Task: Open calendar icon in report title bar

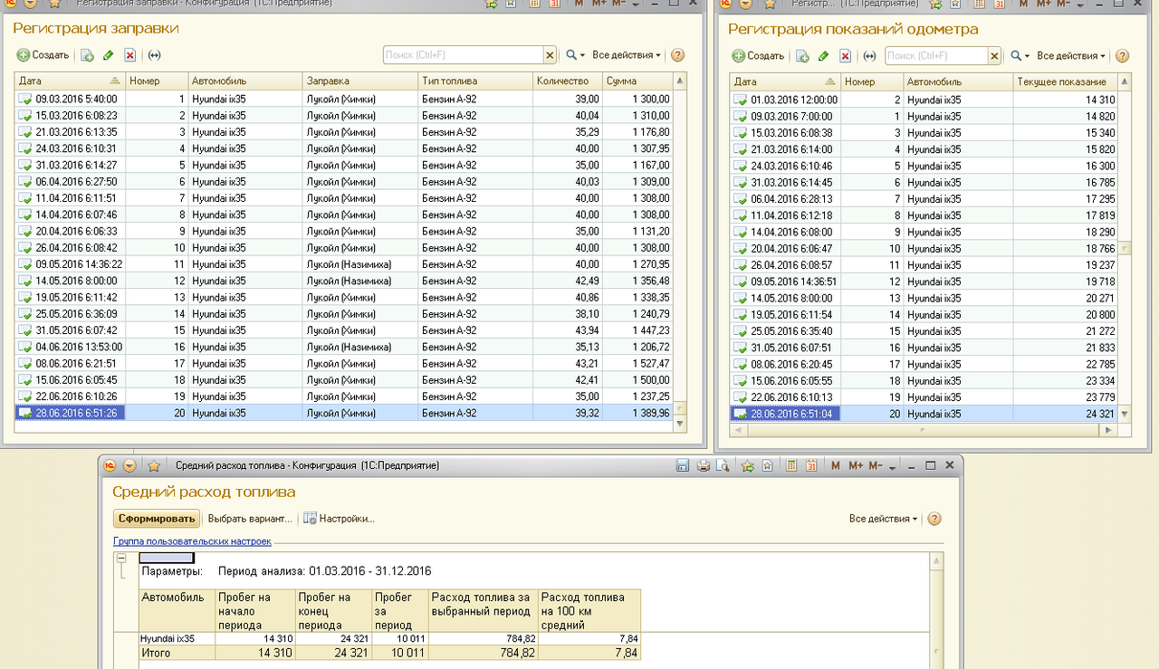Action: click(x=811, y=465)
